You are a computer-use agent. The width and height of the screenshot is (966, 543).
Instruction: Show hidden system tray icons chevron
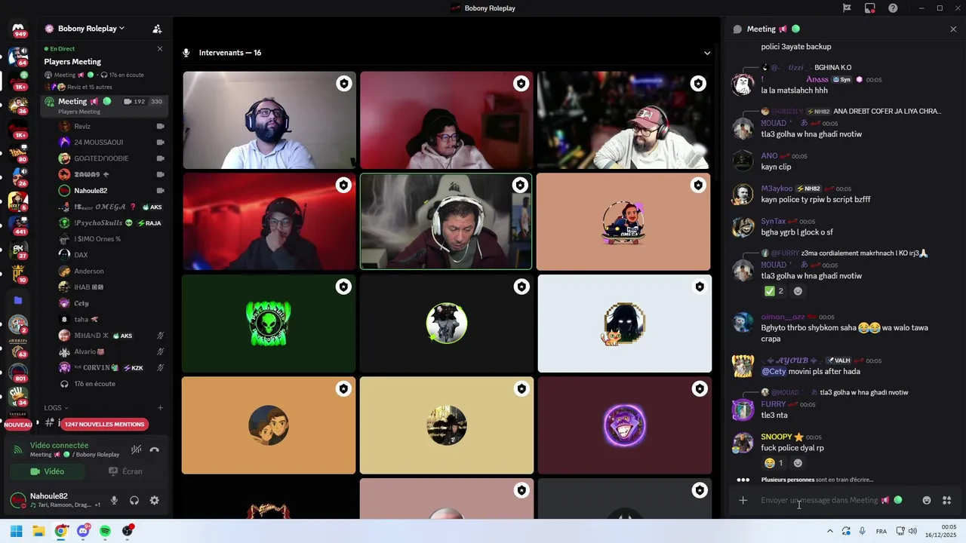830,531
